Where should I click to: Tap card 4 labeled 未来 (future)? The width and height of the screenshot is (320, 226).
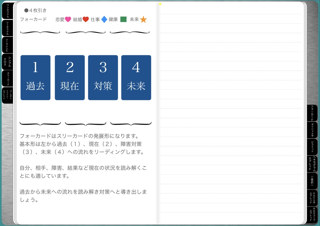click(136, 78)
